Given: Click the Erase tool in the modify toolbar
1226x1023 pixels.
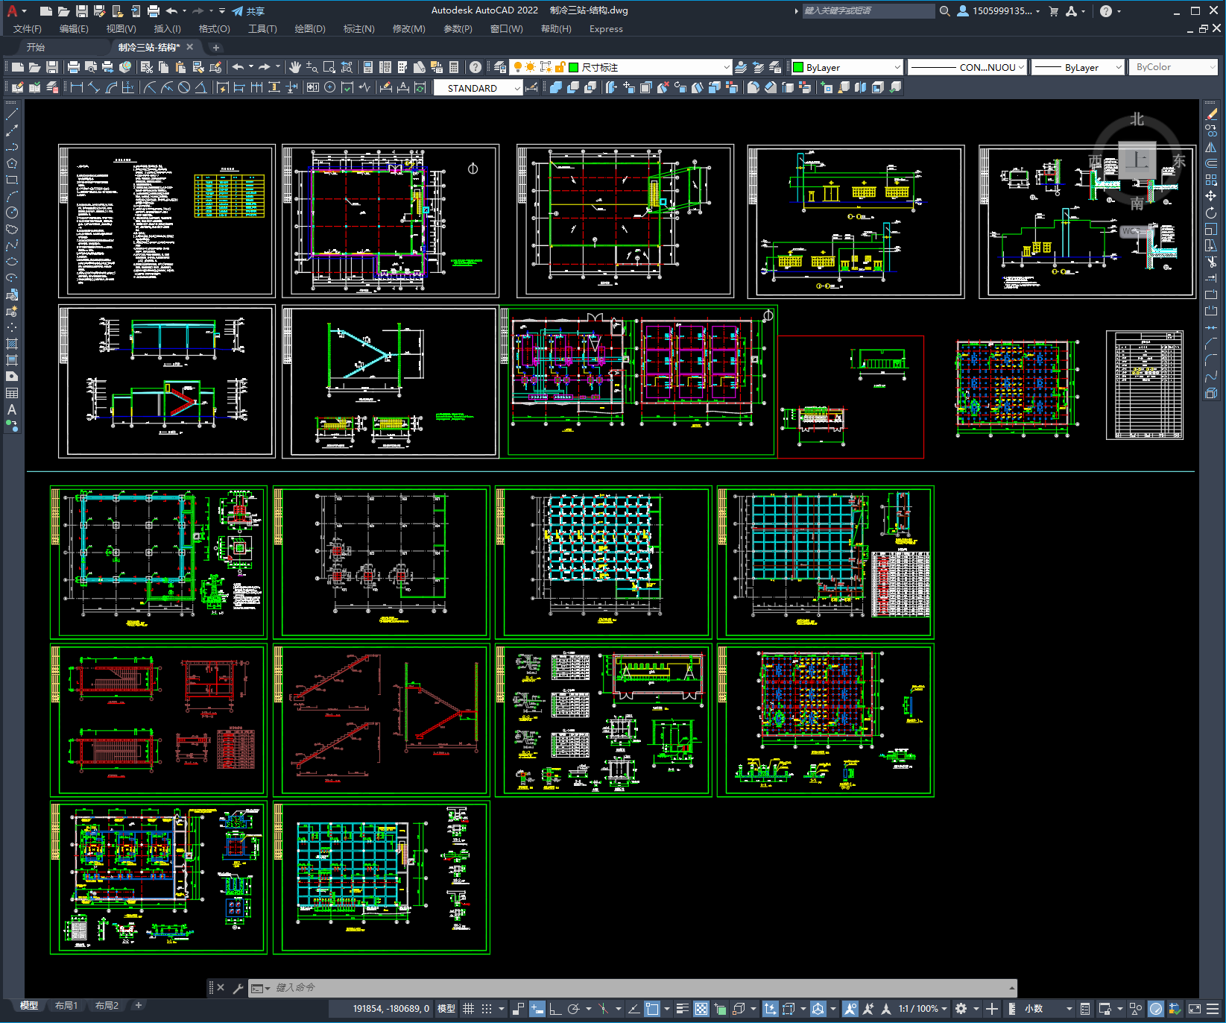Looking at the screenshot, I should (1211, 114).
